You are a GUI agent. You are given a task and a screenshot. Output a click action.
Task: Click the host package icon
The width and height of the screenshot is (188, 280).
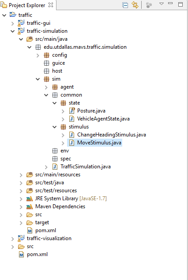coord(46,71)
